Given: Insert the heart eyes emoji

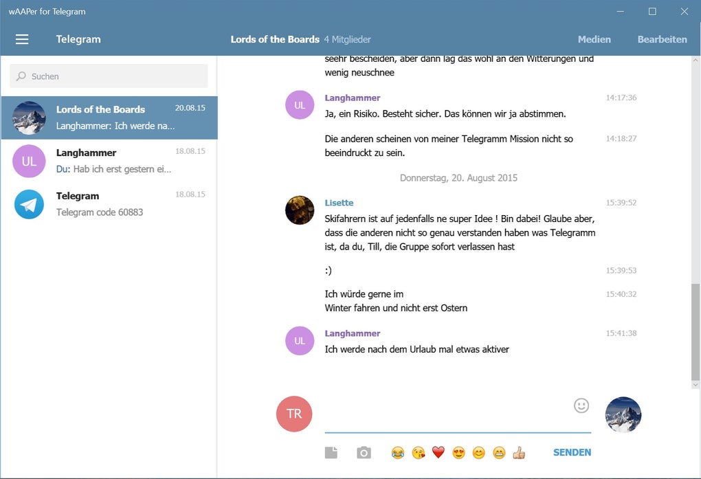Looking at the screenshot, I should coord(458,453).
